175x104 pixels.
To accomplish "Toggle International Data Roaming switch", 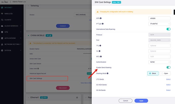I will click(x=168, y=29).
